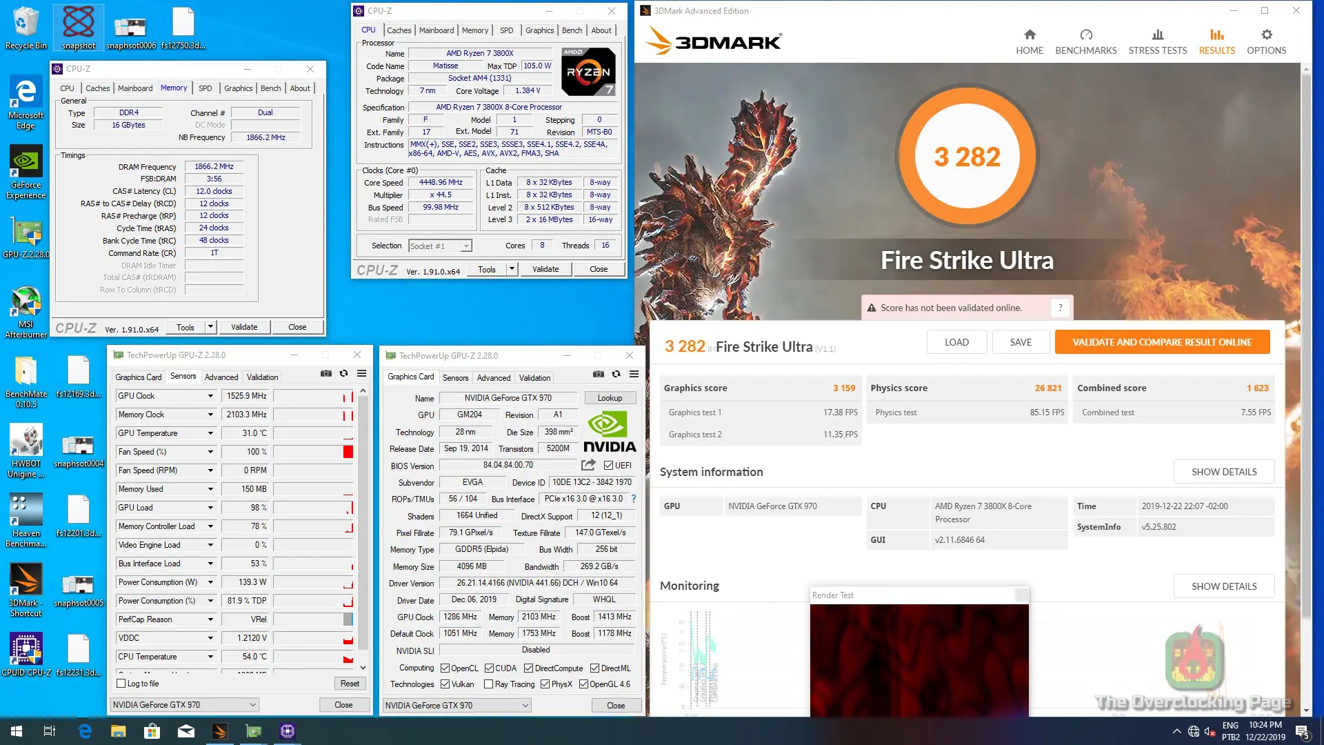Toggle Log to file checkbox
The height and width of the screenshot is (745, 1324).
[121, 684]
